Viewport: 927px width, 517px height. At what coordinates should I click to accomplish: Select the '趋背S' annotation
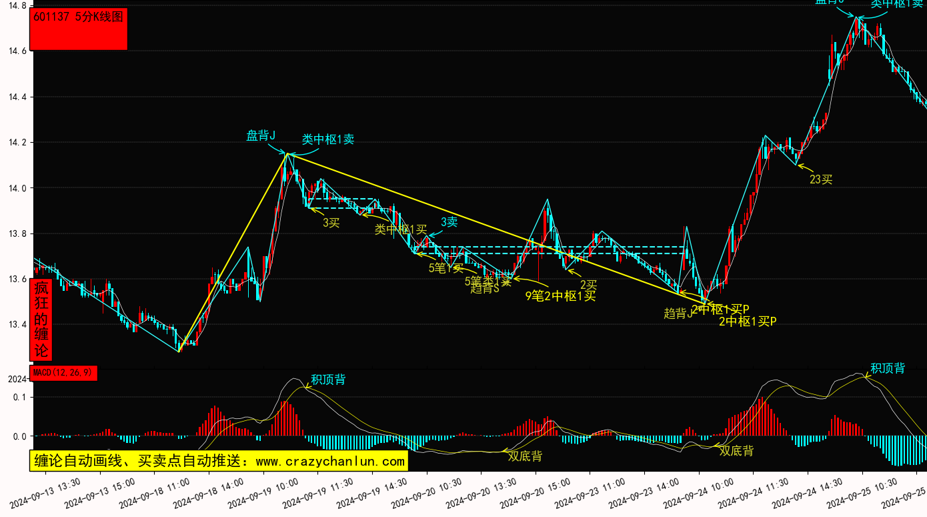click(x=485, y=289)
